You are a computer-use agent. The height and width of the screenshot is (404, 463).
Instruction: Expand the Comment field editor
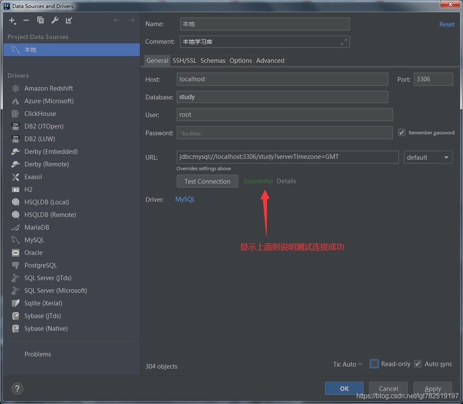(344, 42)
